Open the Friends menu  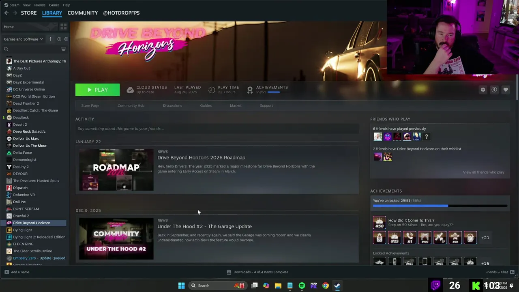click(40, 5)
